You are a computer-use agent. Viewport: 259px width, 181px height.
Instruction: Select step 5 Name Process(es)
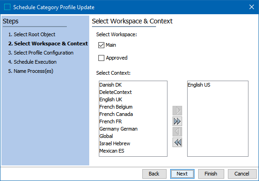click(x=31, y=71)
